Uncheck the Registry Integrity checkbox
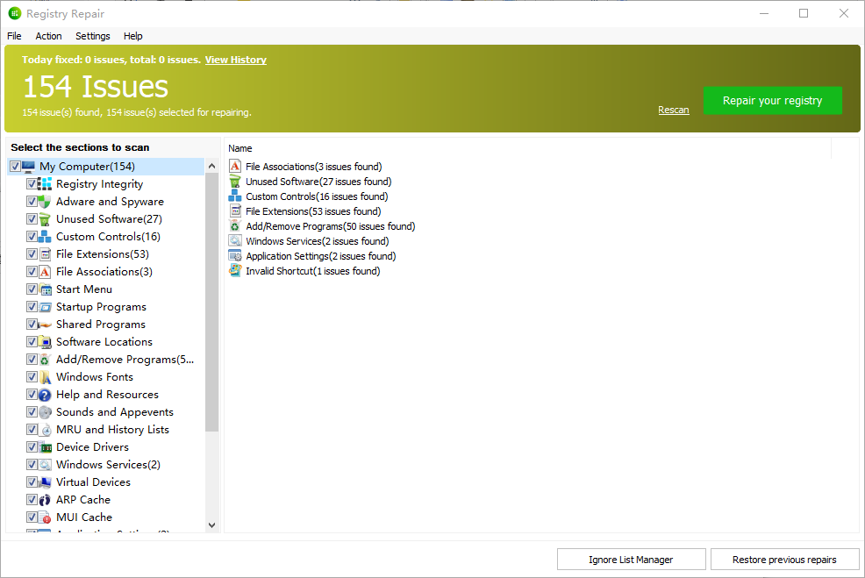The height and width of the screenshot is (578, 865). point(32,184)
